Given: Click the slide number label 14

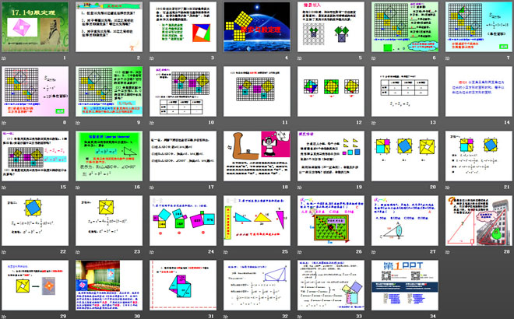Looking at the screenshot, I should pos(507,122).
